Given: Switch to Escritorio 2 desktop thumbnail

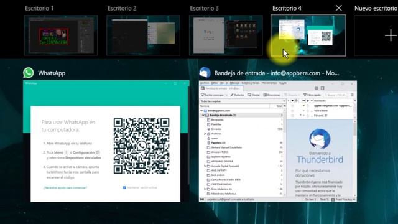Looking at the screenshot, I should click(x=144, y=35).
